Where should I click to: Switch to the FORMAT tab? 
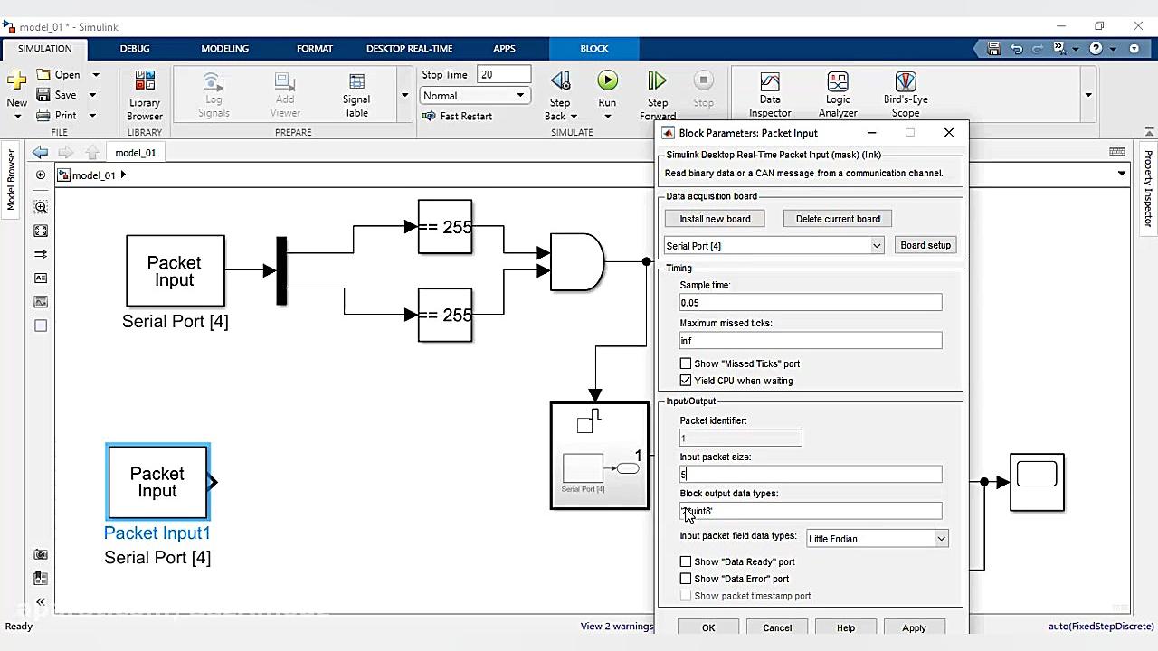point(315,49)
